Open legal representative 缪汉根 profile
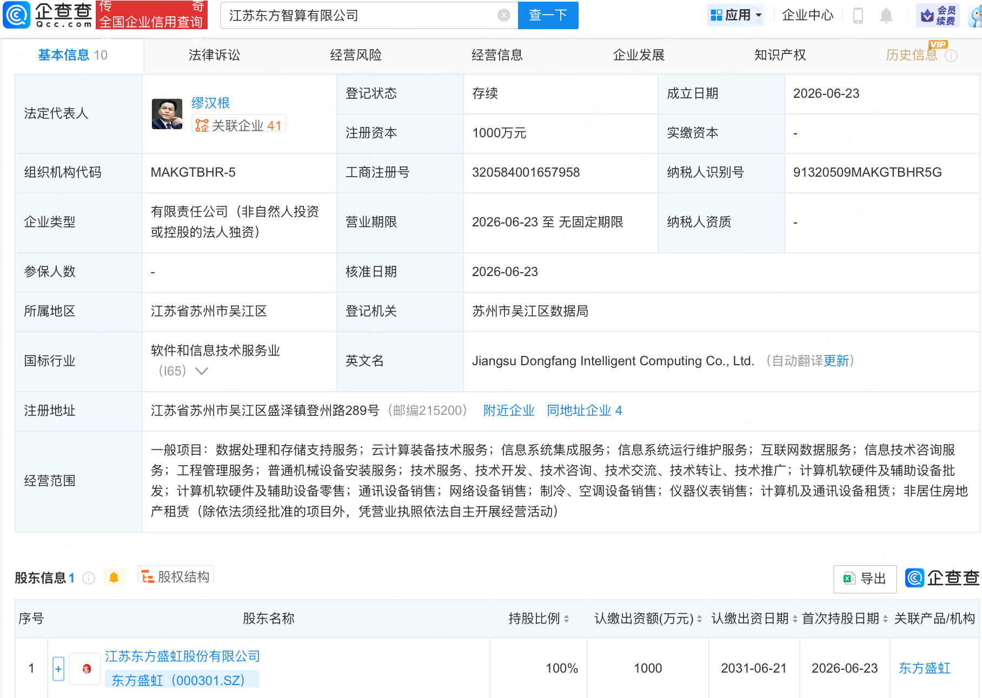The height and width of the screenshot is (698, 982). click(x=210, y=103)
